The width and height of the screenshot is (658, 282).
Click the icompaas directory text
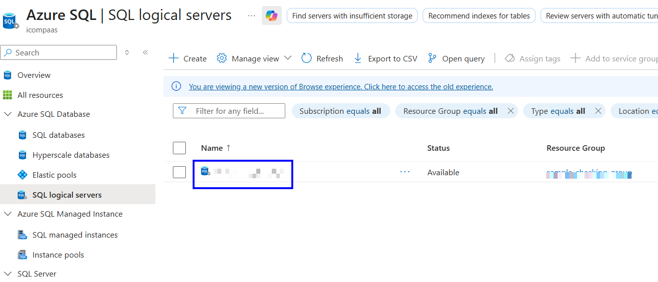click(x=42, y=30)
